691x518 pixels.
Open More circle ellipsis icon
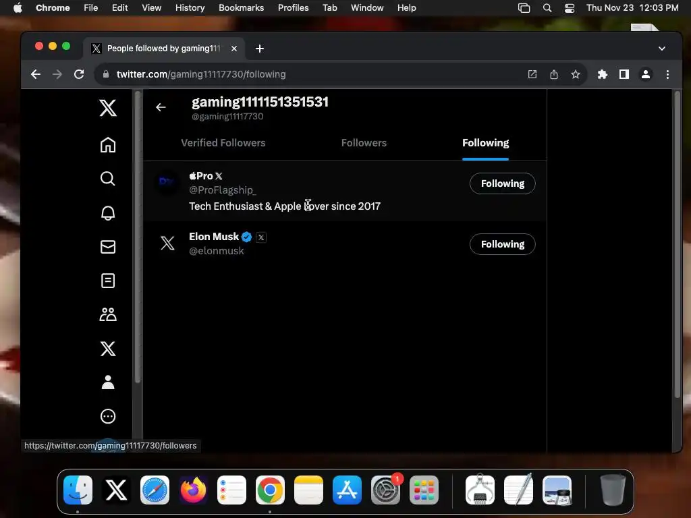click(x=108, y=416)
